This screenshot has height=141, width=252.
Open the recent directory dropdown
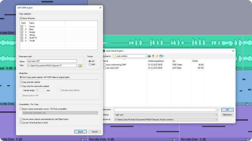[216, 120]
